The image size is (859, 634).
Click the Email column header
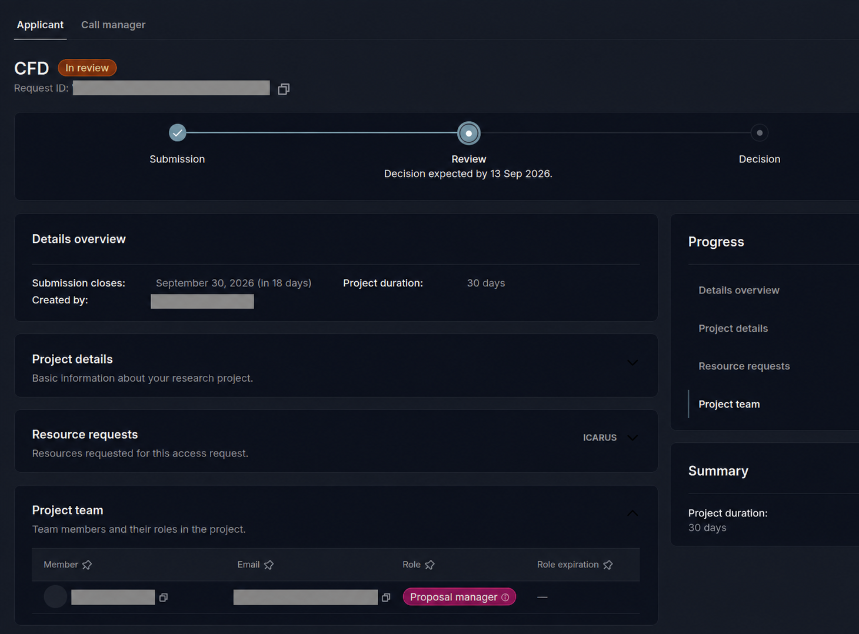click(x=248, y=565)
